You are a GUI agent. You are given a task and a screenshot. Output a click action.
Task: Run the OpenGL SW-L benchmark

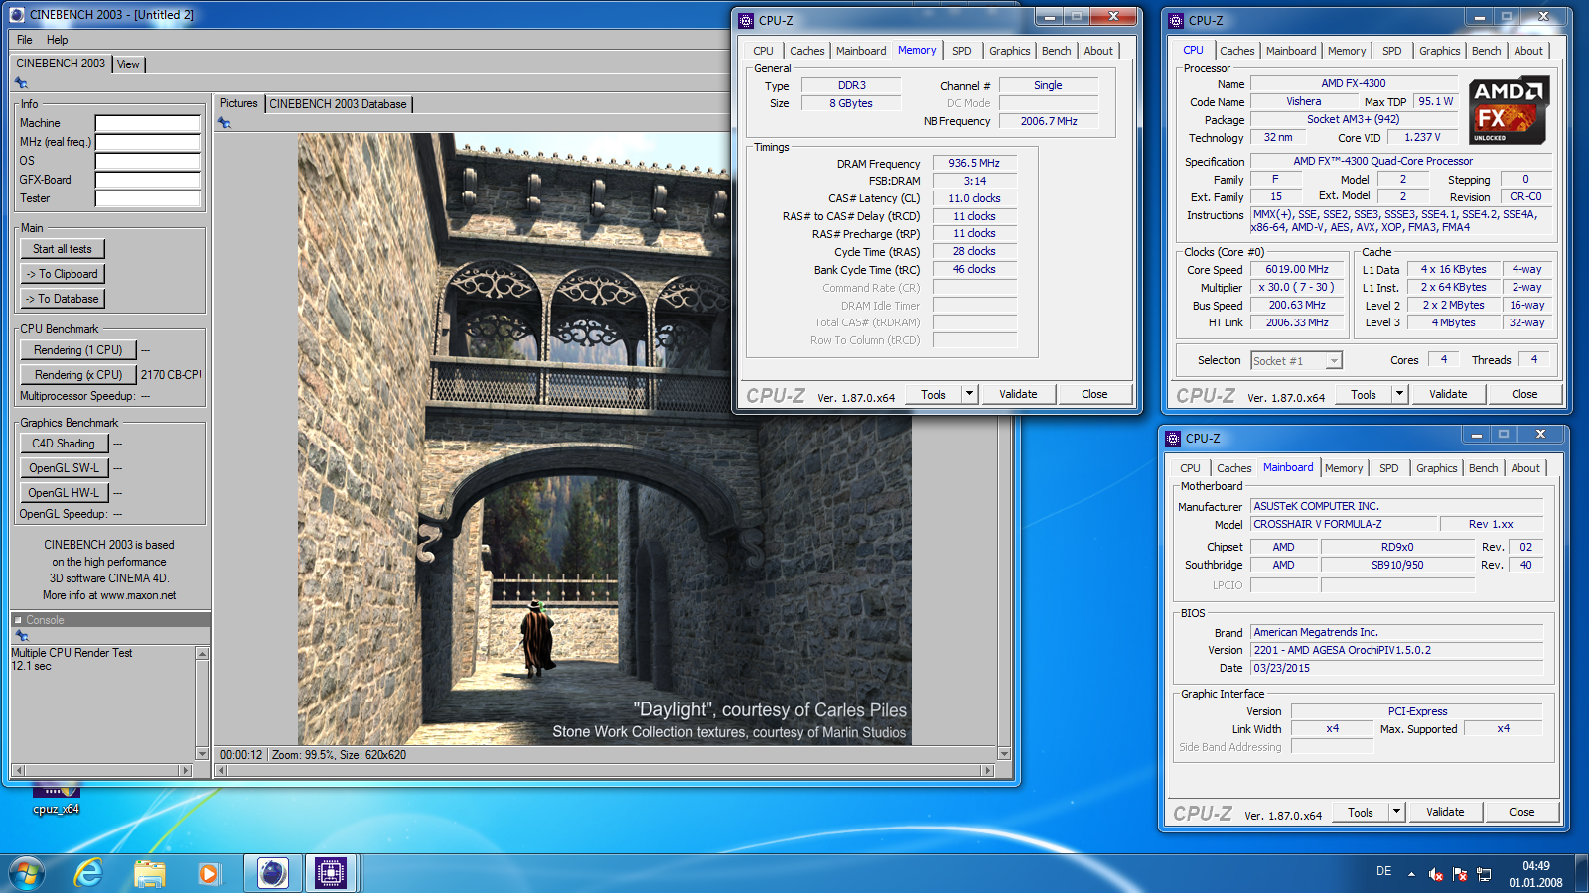point(64,468)
